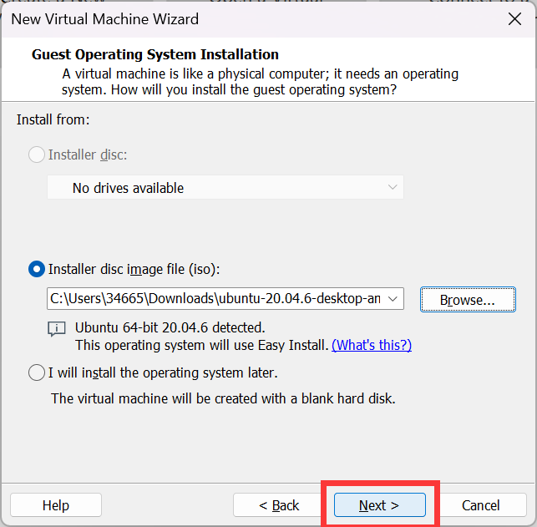Click the Install from label
The width and height of the screenshot is (537, 527).
pos(53,120)
